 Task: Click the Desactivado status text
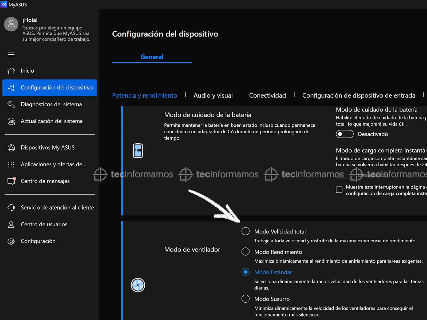373,134
